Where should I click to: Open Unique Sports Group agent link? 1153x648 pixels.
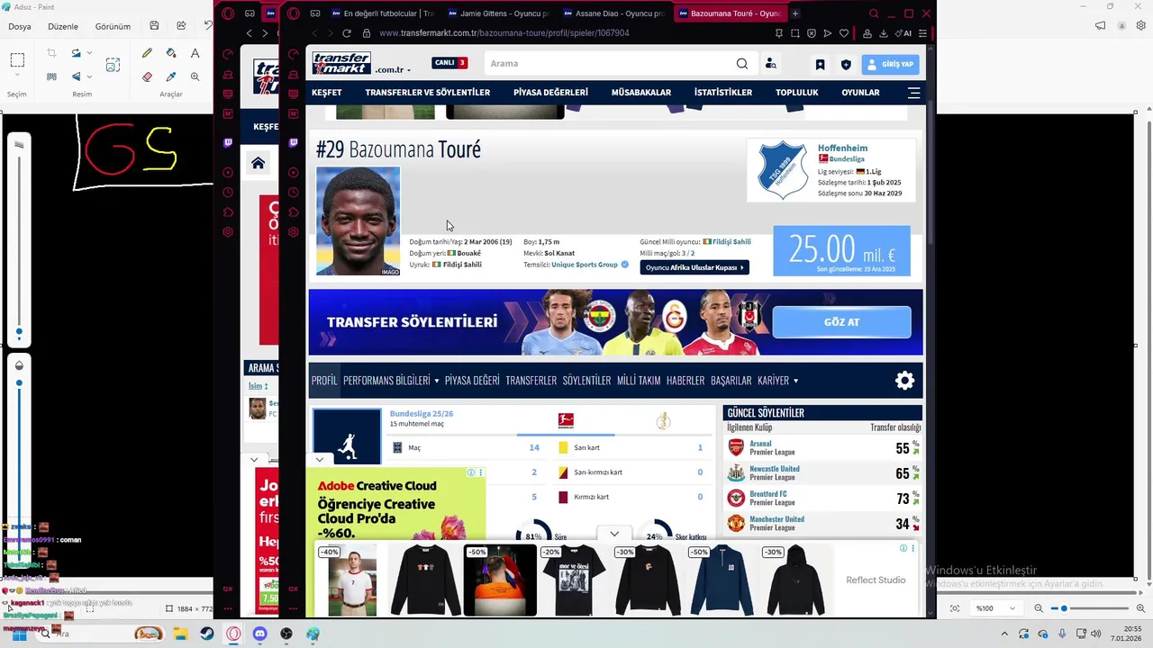coord(585,265)
